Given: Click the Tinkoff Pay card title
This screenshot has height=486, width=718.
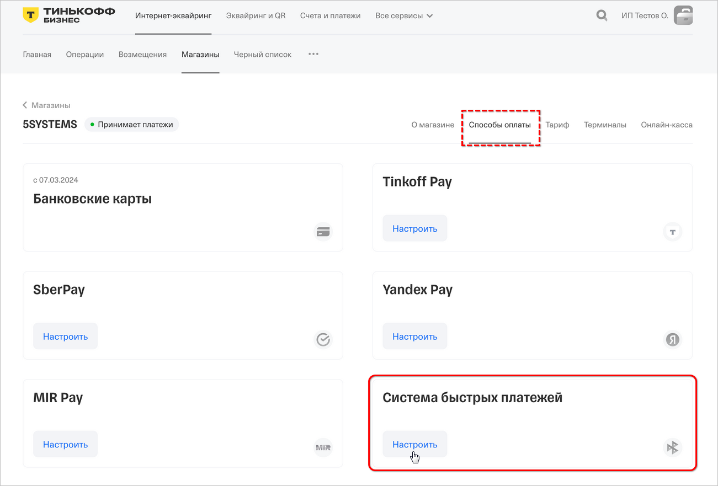Looking at the screenshot, I should [x=417, y=181].
